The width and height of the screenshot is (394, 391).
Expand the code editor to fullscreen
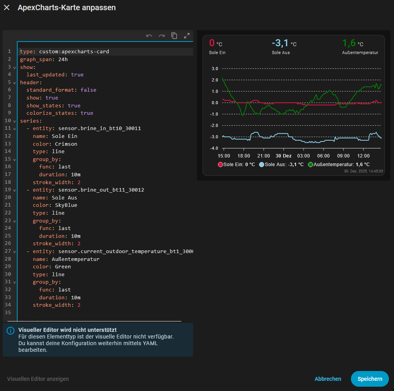pos(187,36)
